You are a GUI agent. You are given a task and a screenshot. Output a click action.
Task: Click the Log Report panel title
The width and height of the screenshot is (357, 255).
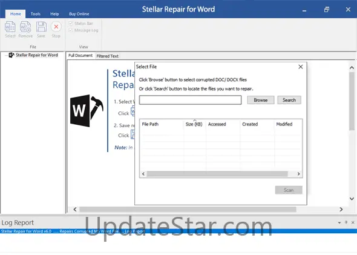click(18, 223)
